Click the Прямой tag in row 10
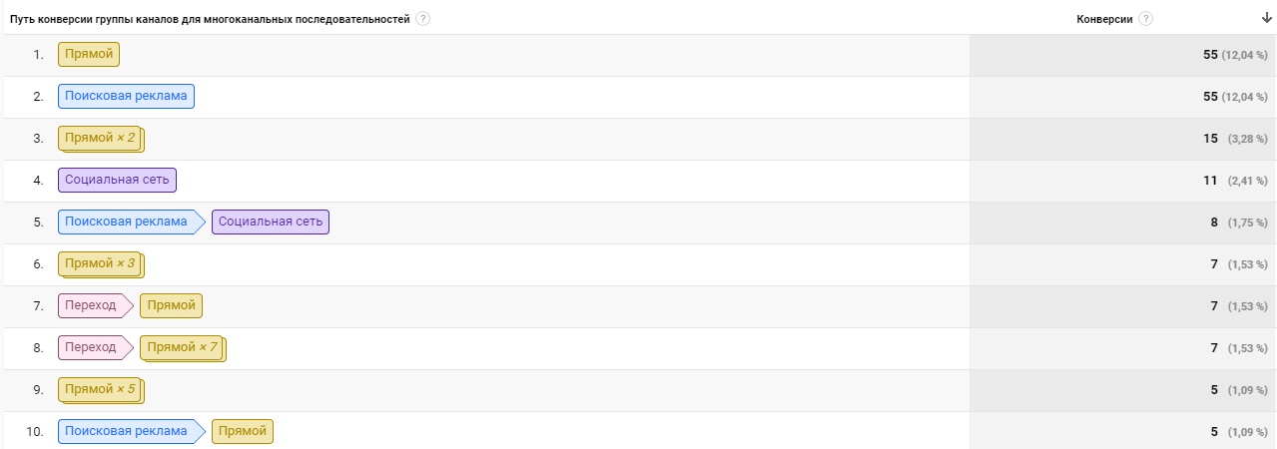The width and height of the screenshot is (1277, 449). pyautogui.click(x=243, y=431)
